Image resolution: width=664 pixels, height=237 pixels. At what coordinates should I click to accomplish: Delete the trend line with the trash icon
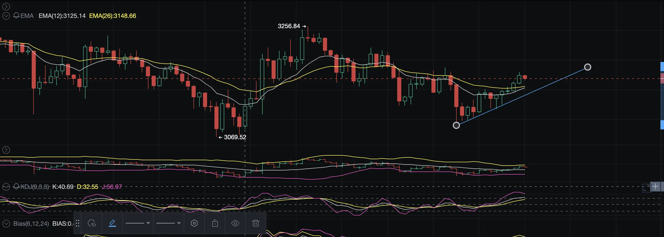[256, 223]
